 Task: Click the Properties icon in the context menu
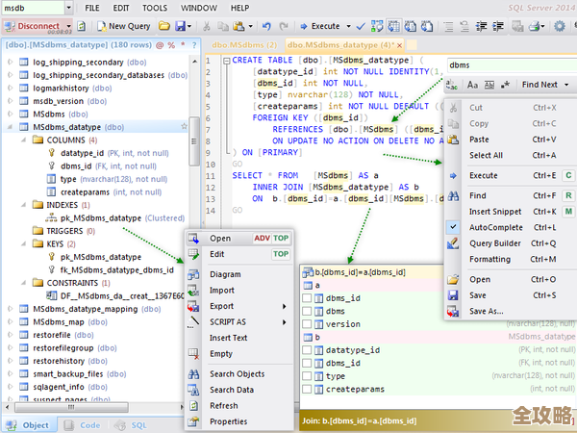pos(194,421)
